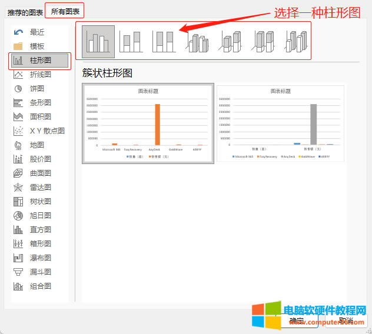This screenshot has width=372, height=334.
Task: Select the clustered column chart subtype icon
Action: click(98, 41)
